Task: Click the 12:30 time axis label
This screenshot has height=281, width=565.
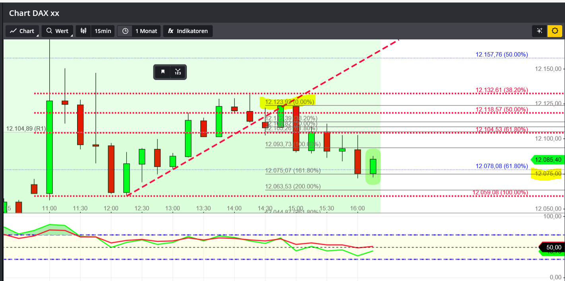Action: pos(142,209)
